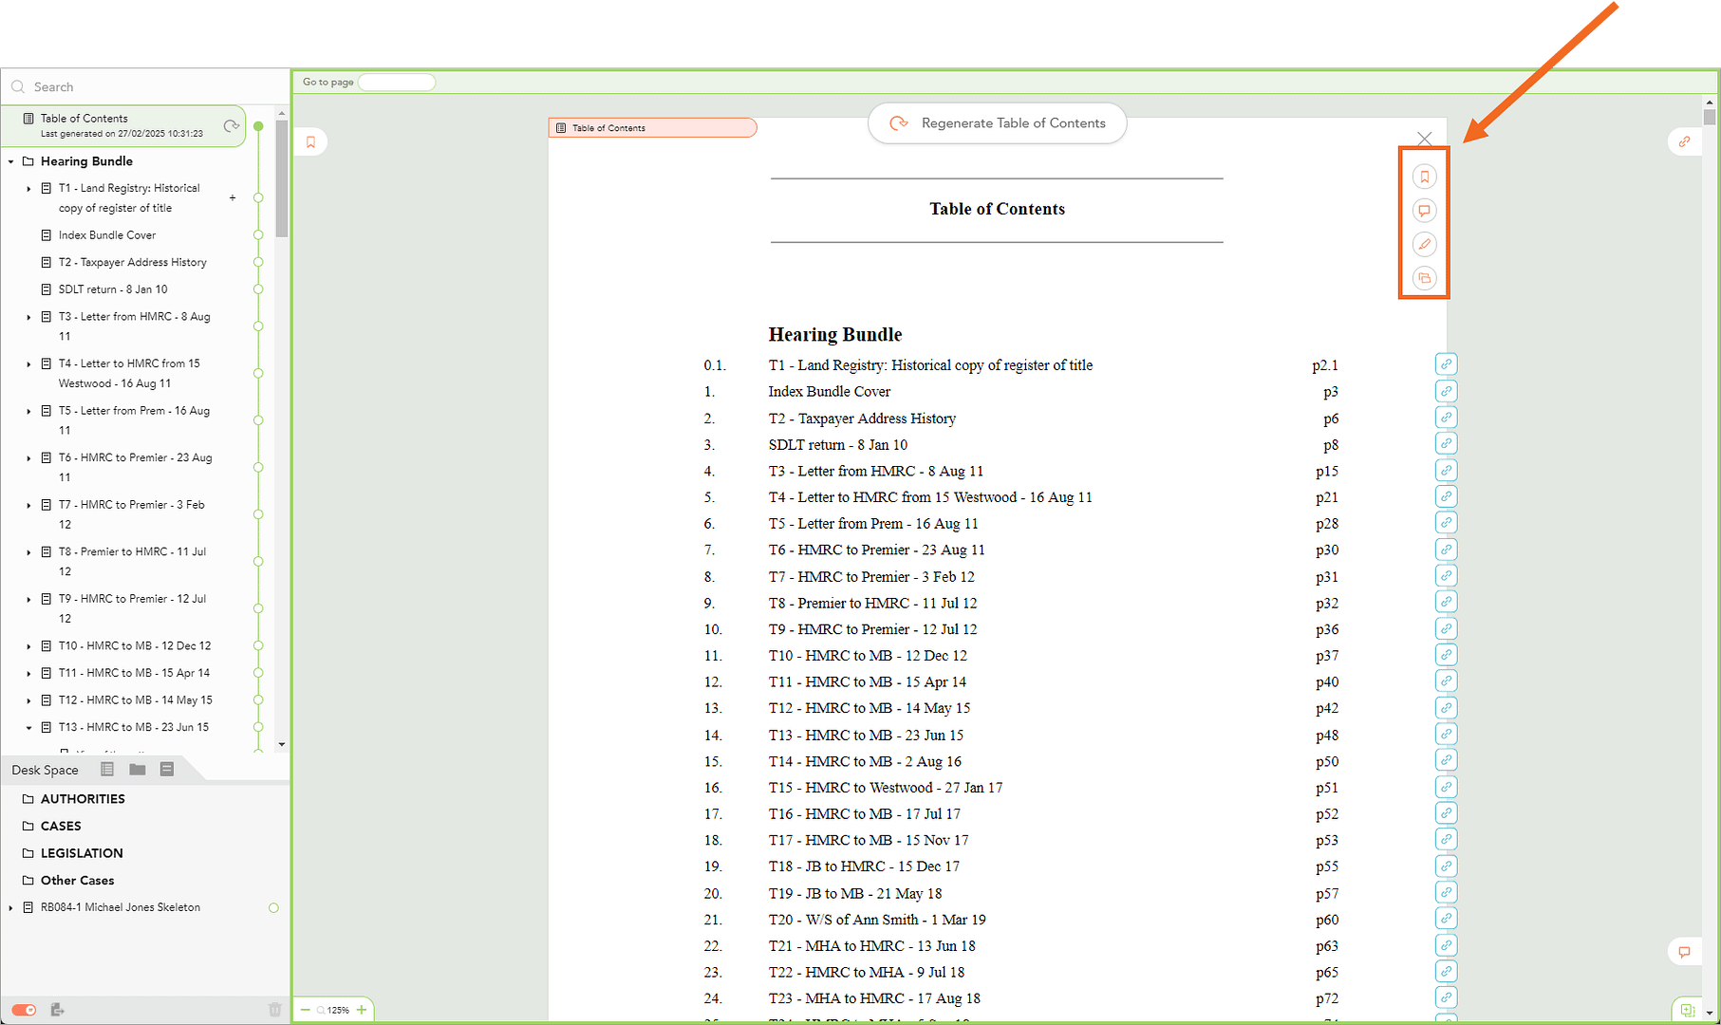Click Regenerate Table of Contents button

(x=997, y=123)
